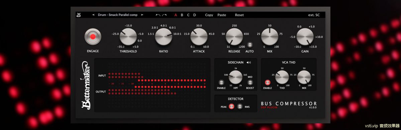Select preset slot D

(195, 15)
